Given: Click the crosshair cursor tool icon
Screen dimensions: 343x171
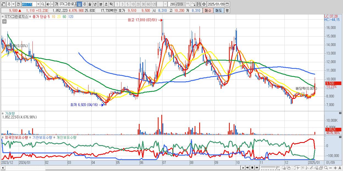Looking at the screenshot, I should tap(298, 168).
